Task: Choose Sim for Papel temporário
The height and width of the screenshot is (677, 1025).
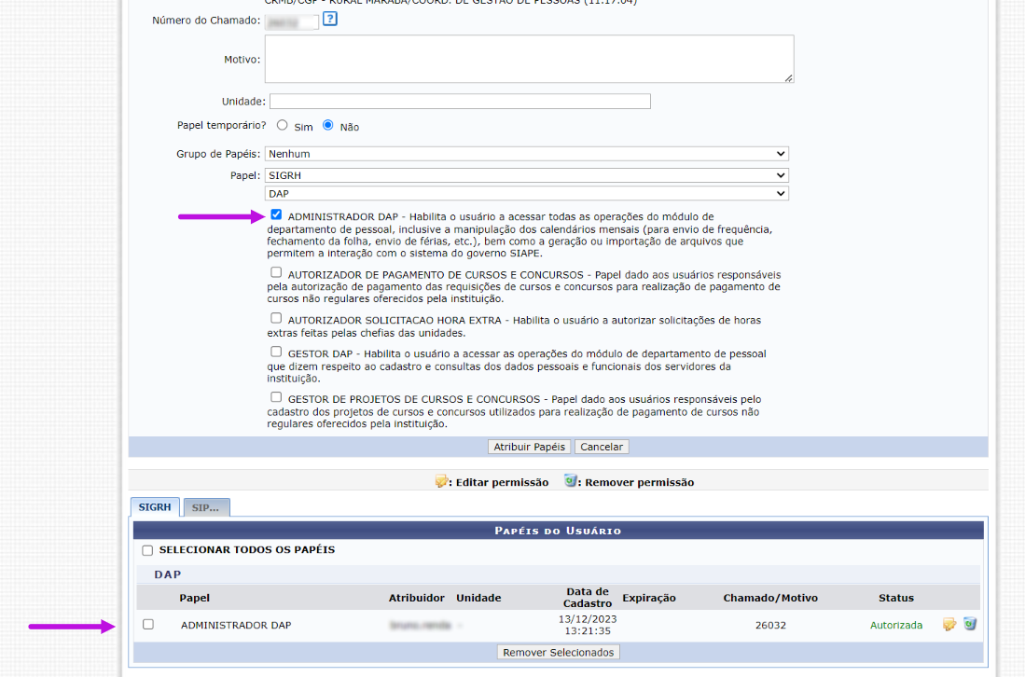Action: pos(283,125)
